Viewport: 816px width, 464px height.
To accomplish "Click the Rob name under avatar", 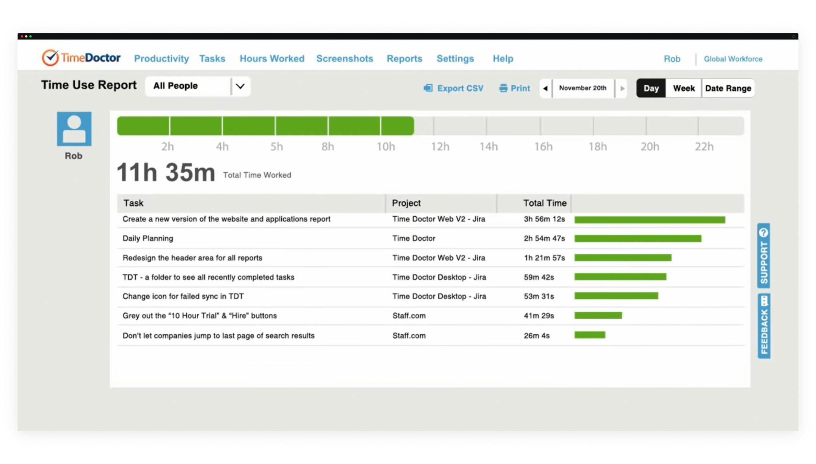I will pyautogui.click(x=74, y=156).
